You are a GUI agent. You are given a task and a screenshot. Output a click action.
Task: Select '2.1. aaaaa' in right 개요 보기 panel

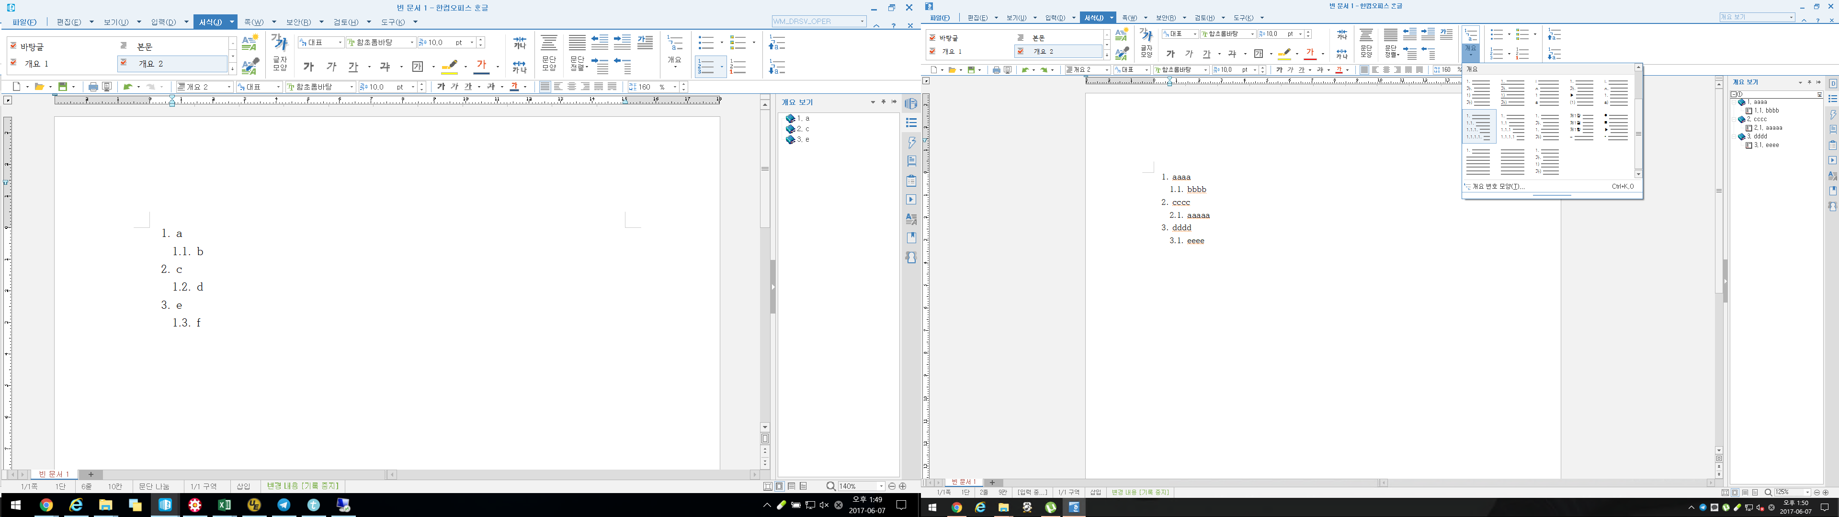pos(1763,128)
